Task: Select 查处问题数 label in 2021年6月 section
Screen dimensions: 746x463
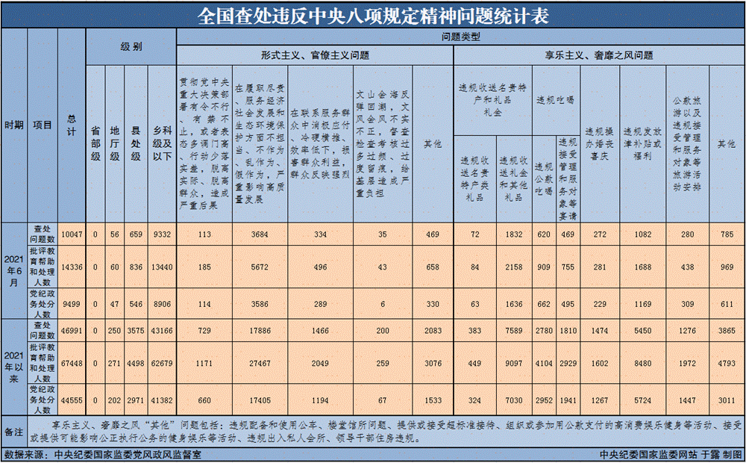Action: pos(43,234)
